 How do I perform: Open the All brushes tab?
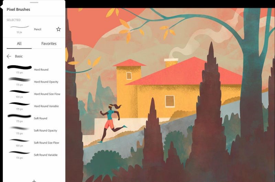click(x=19, y=44)
